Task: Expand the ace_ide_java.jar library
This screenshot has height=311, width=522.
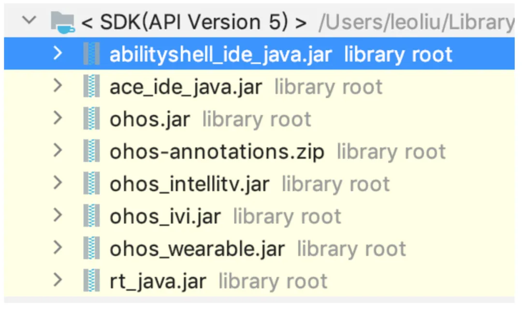Action: coord(58,86)
